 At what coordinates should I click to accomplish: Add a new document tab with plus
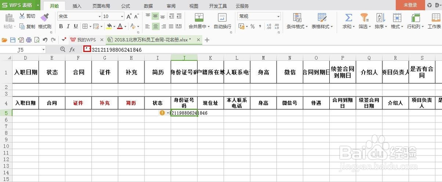coord(207,40)
